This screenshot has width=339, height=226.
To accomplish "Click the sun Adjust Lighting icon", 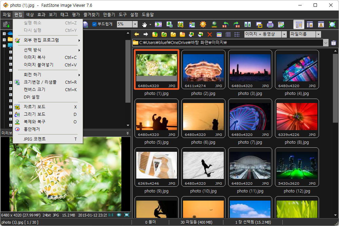I will (x=203, y=24).
